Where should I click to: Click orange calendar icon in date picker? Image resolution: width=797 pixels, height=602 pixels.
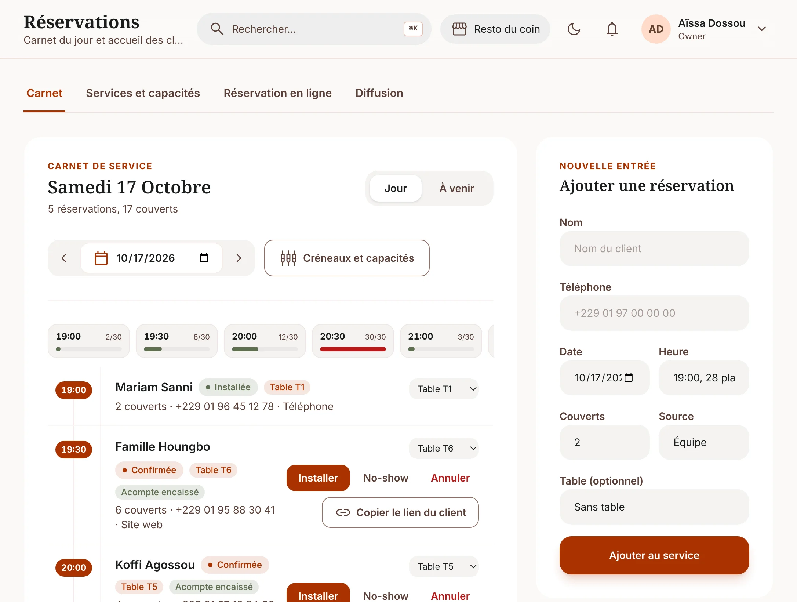point(101,258)
